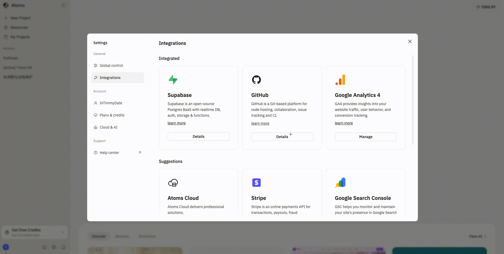Open the Supabase learn more link
504x254 pixels.
coord(176,123)
